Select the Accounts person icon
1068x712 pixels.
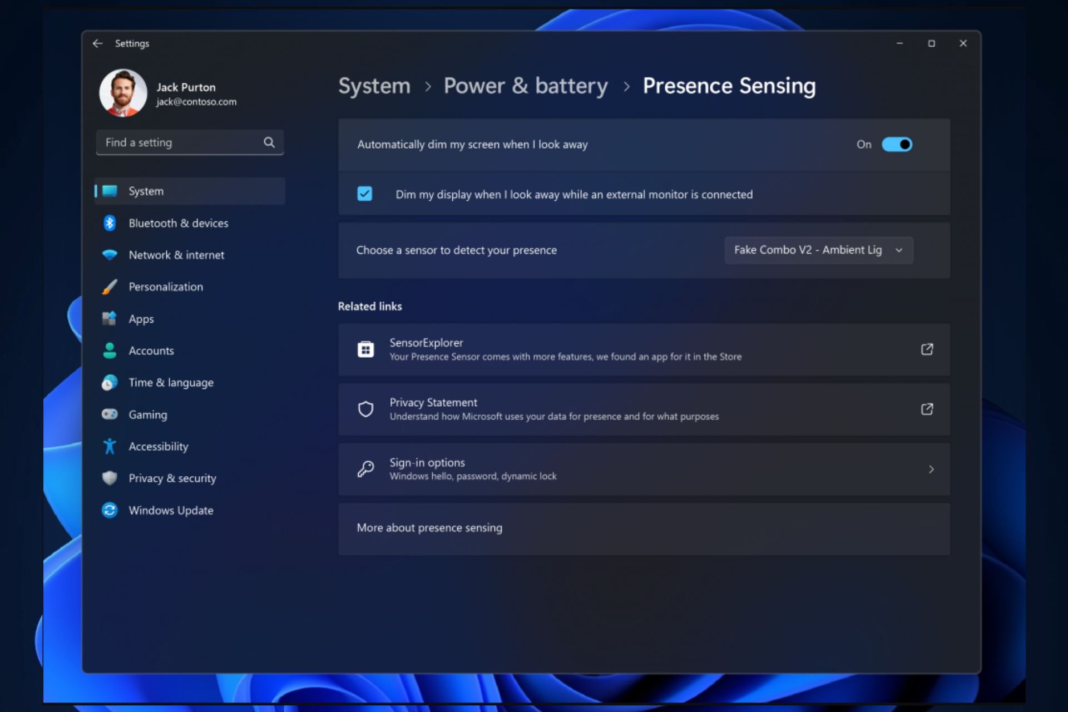tap(109, 350)
